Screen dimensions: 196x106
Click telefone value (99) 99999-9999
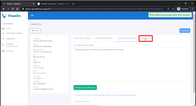39,84
